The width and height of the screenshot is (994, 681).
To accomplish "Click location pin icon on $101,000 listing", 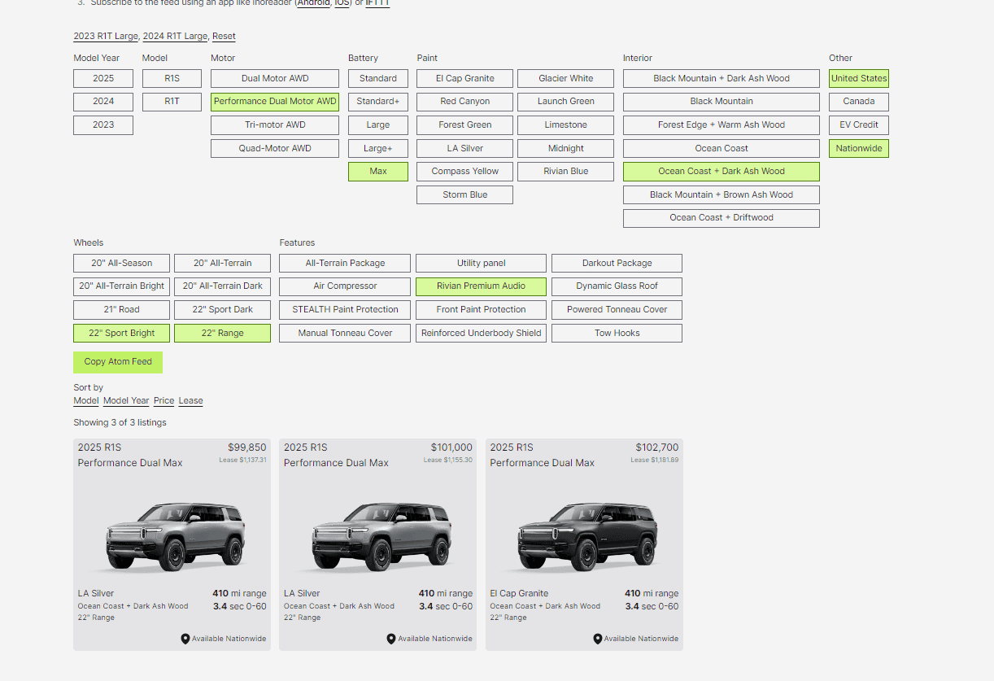I will [x=391, y=639].
